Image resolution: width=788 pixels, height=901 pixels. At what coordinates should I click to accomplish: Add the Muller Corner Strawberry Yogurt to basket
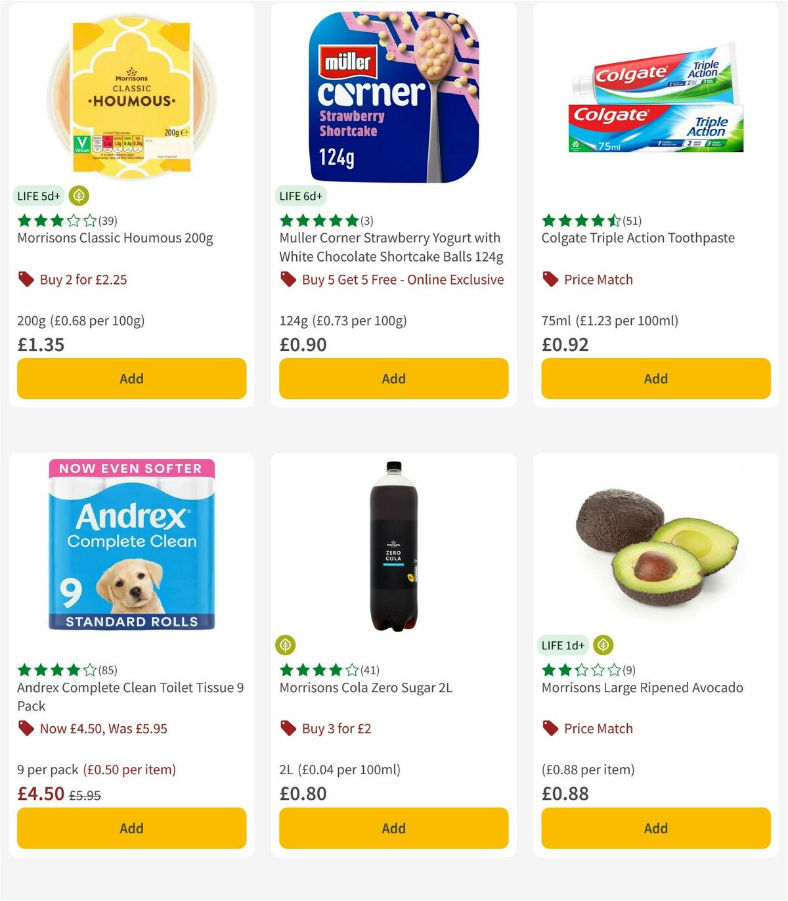click(x=393, y=379)
